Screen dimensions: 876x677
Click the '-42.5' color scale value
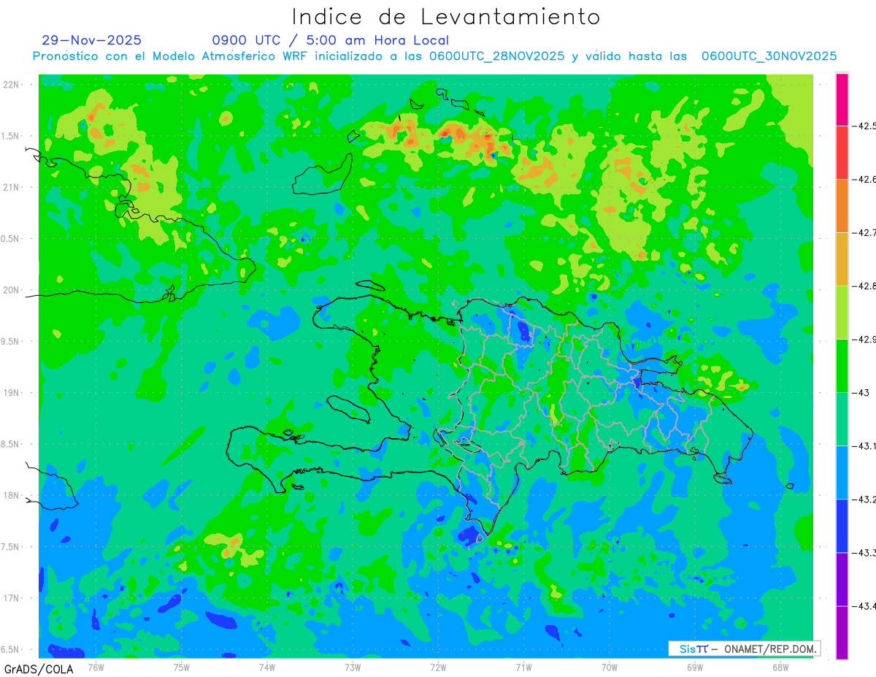(x=865, y=126)
